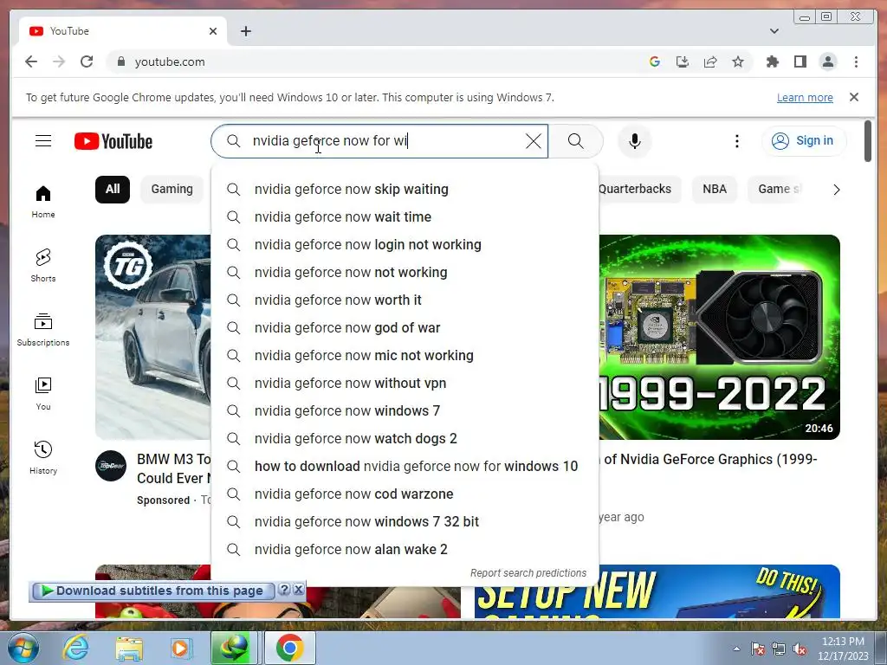Close the YouTube tab
The width and height of the screenshot is (887, 665).
tap(213, 31)
